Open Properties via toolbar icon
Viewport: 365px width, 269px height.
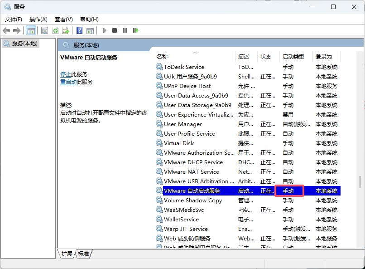click(x=44, y=30)
